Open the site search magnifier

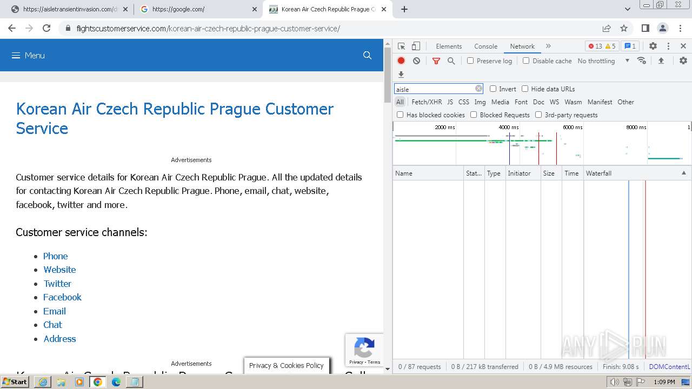pyautogui.click(x=367, y=55)
